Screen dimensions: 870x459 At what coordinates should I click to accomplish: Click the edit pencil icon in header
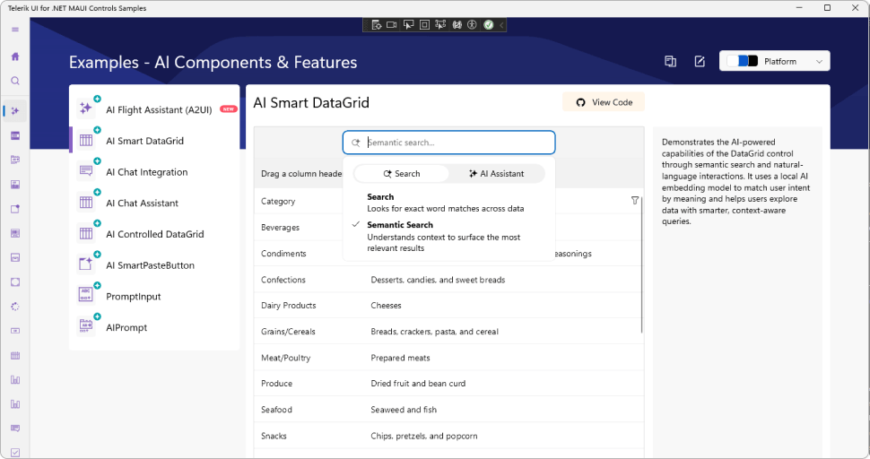click(x=700, y=62)
